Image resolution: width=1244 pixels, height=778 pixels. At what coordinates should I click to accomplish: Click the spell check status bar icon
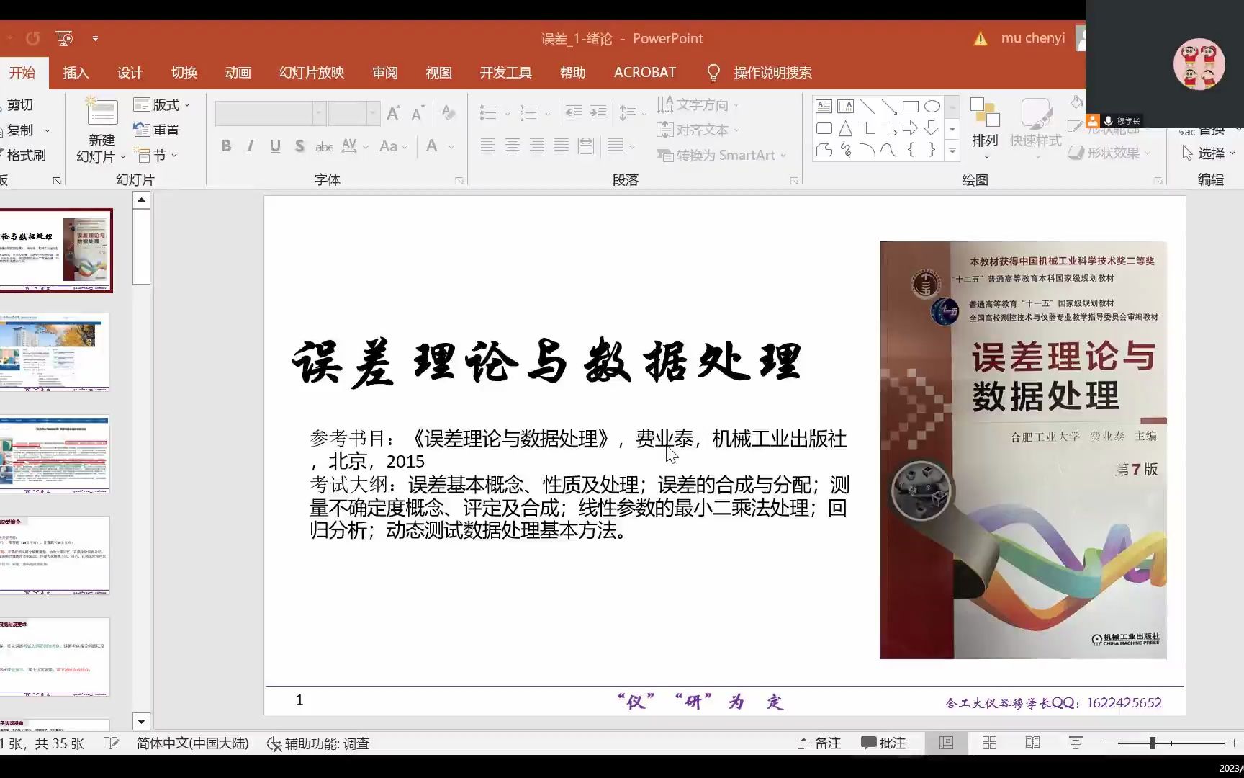coord(111,743)
